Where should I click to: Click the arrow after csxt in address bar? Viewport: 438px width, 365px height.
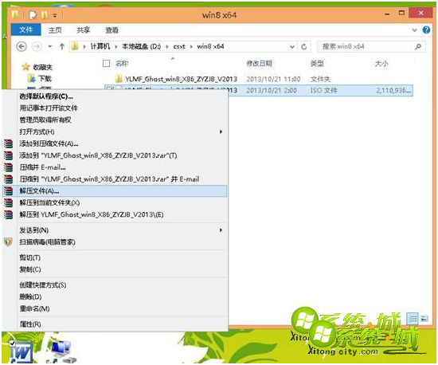(191, 47)
